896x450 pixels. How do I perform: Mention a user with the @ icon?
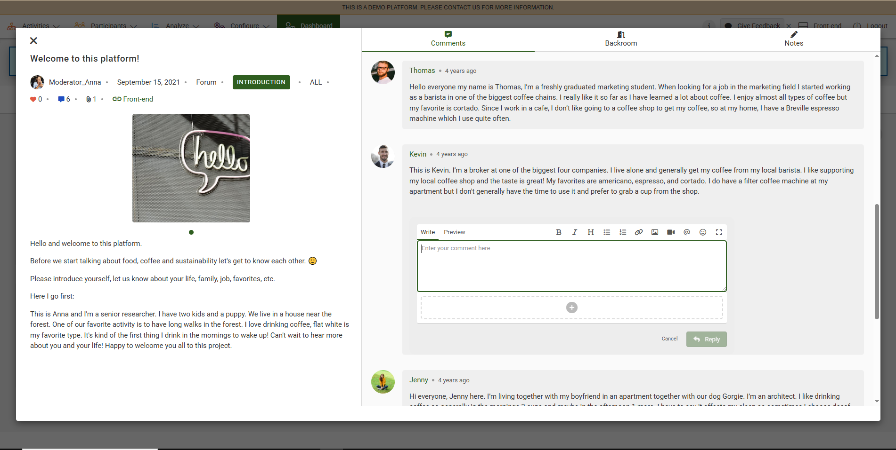(x=687, y=232)
